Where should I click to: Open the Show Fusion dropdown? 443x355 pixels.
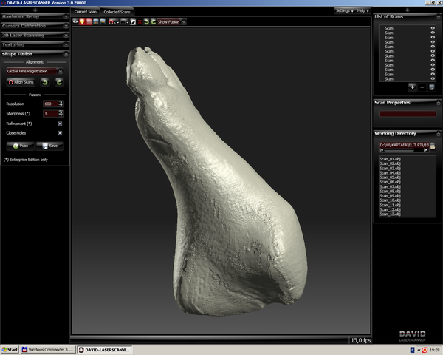171,21
